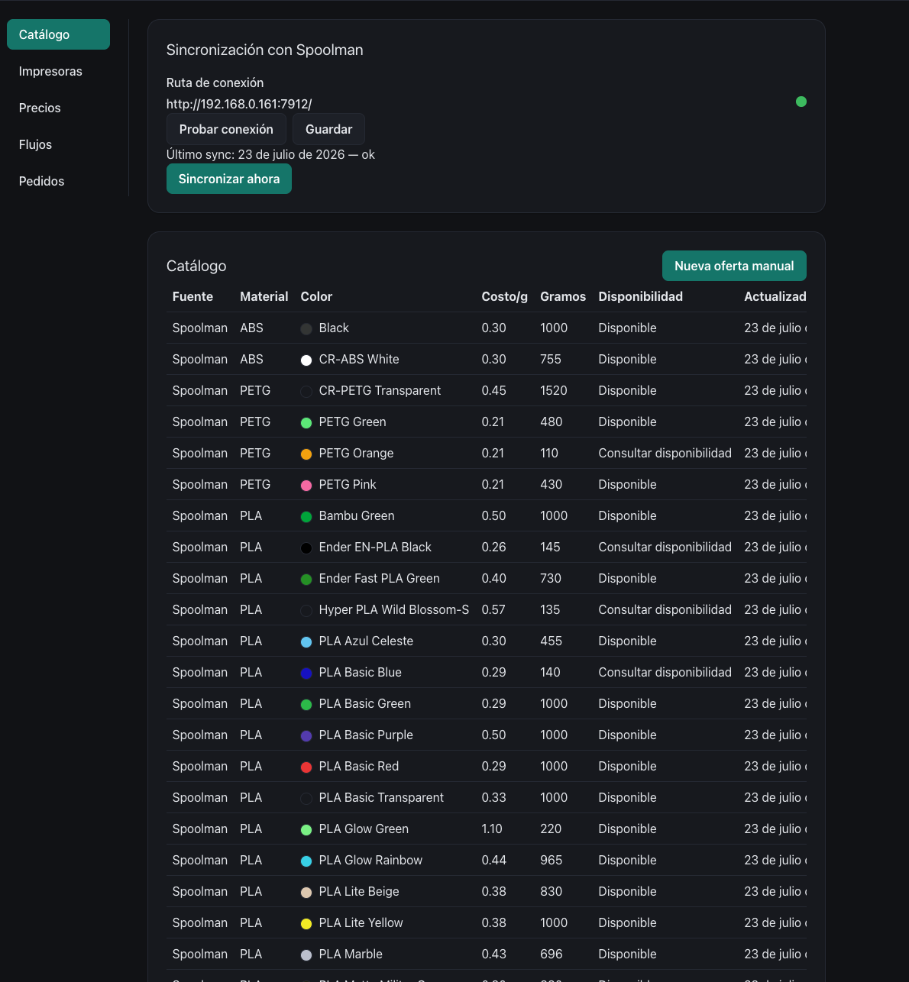Screen dimensions: 909x982
Task: Click the red PLA Basic Red swatch
Action: (x=306, y=767)
